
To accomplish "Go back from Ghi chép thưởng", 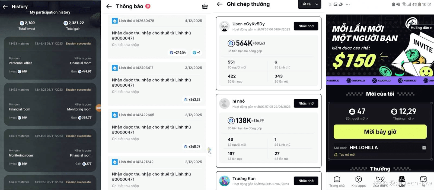I will pyautogui.click(x=220, y=4).
